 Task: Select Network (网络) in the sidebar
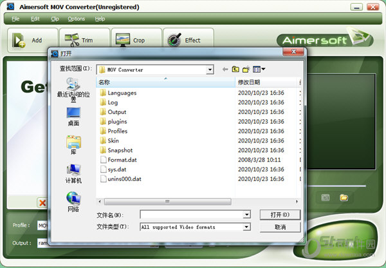coord(73,202)
